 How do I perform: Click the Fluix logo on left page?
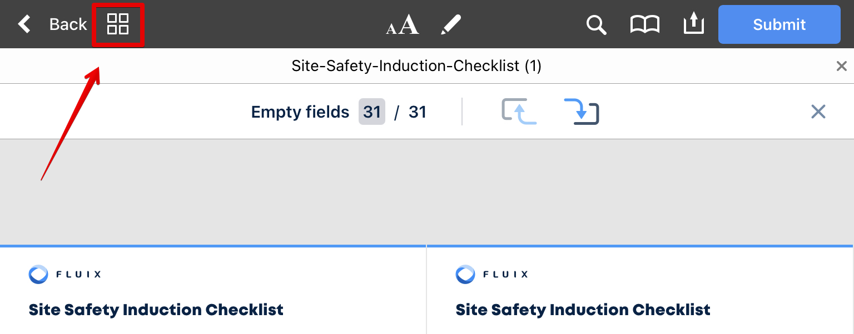pos(64,274)
